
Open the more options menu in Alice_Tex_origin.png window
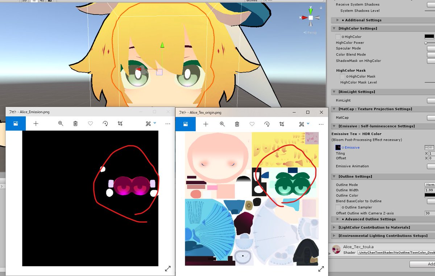(320, 124)
